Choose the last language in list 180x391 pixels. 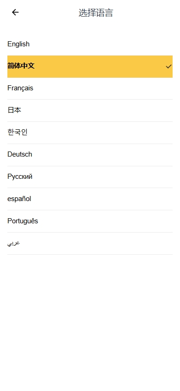click(x=90, y=243)
